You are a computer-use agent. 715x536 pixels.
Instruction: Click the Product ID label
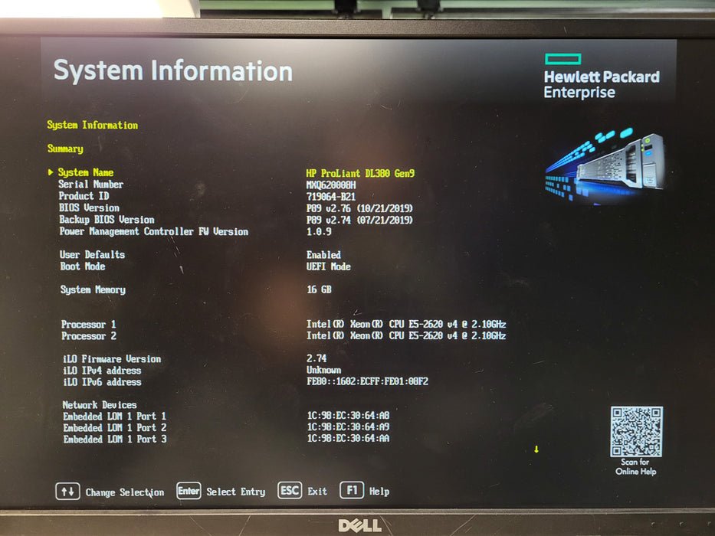(84, 196)
